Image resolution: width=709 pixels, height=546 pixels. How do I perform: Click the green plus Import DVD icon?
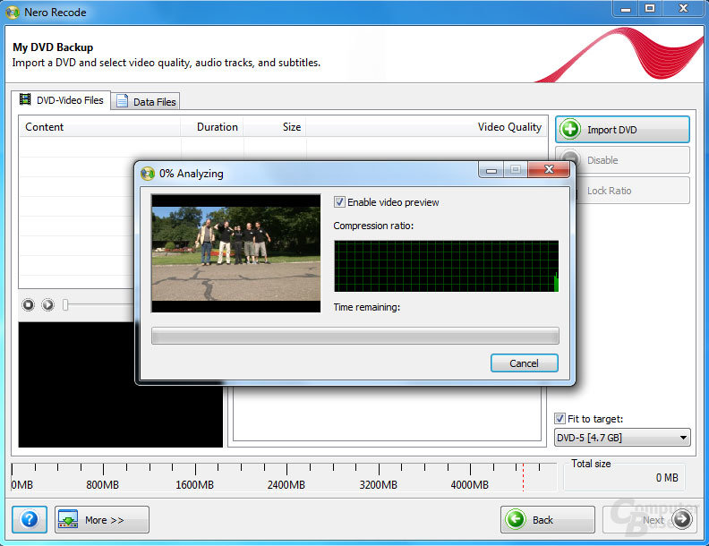570,130
